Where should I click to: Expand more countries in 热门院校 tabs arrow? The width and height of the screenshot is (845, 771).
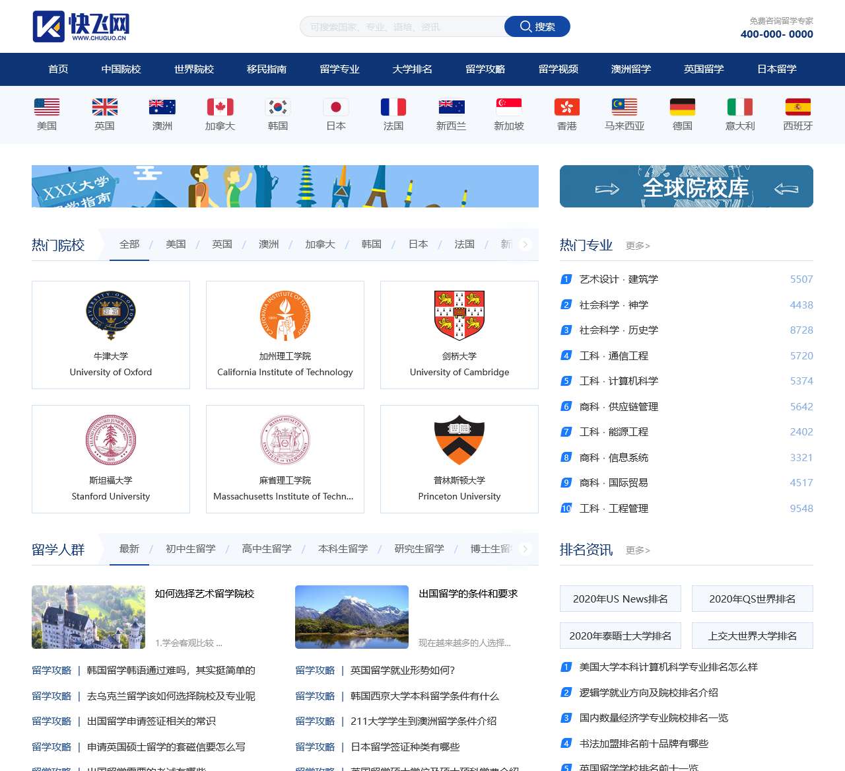click(525, 244)
